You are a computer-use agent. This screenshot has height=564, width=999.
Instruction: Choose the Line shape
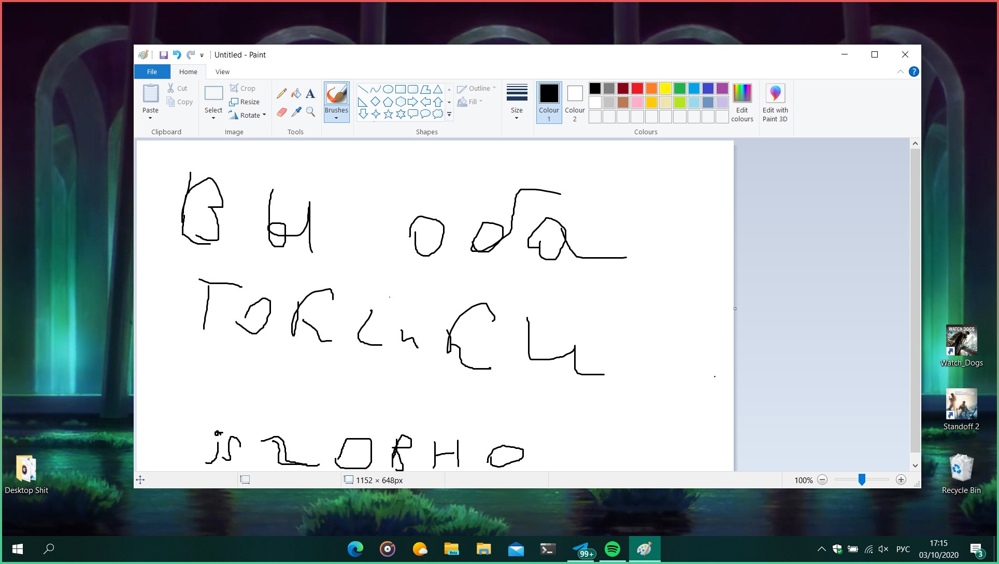click(x=363, y=89)
